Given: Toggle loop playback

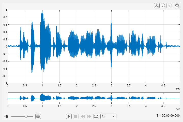Looking at the screenshot, I should click(x=96, y=116).
